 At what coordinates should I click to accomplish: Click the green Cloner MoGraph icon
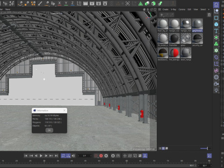click(x=216, y=44)
